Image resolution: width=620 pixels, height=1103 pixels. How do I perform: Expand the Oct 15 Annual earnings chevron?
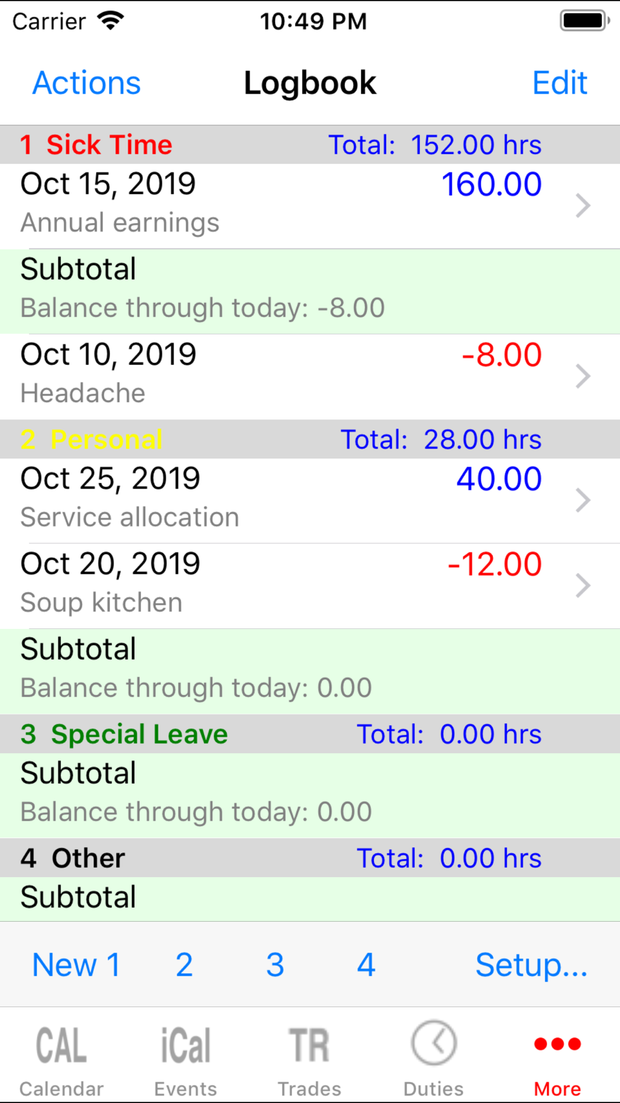[582, 205]
